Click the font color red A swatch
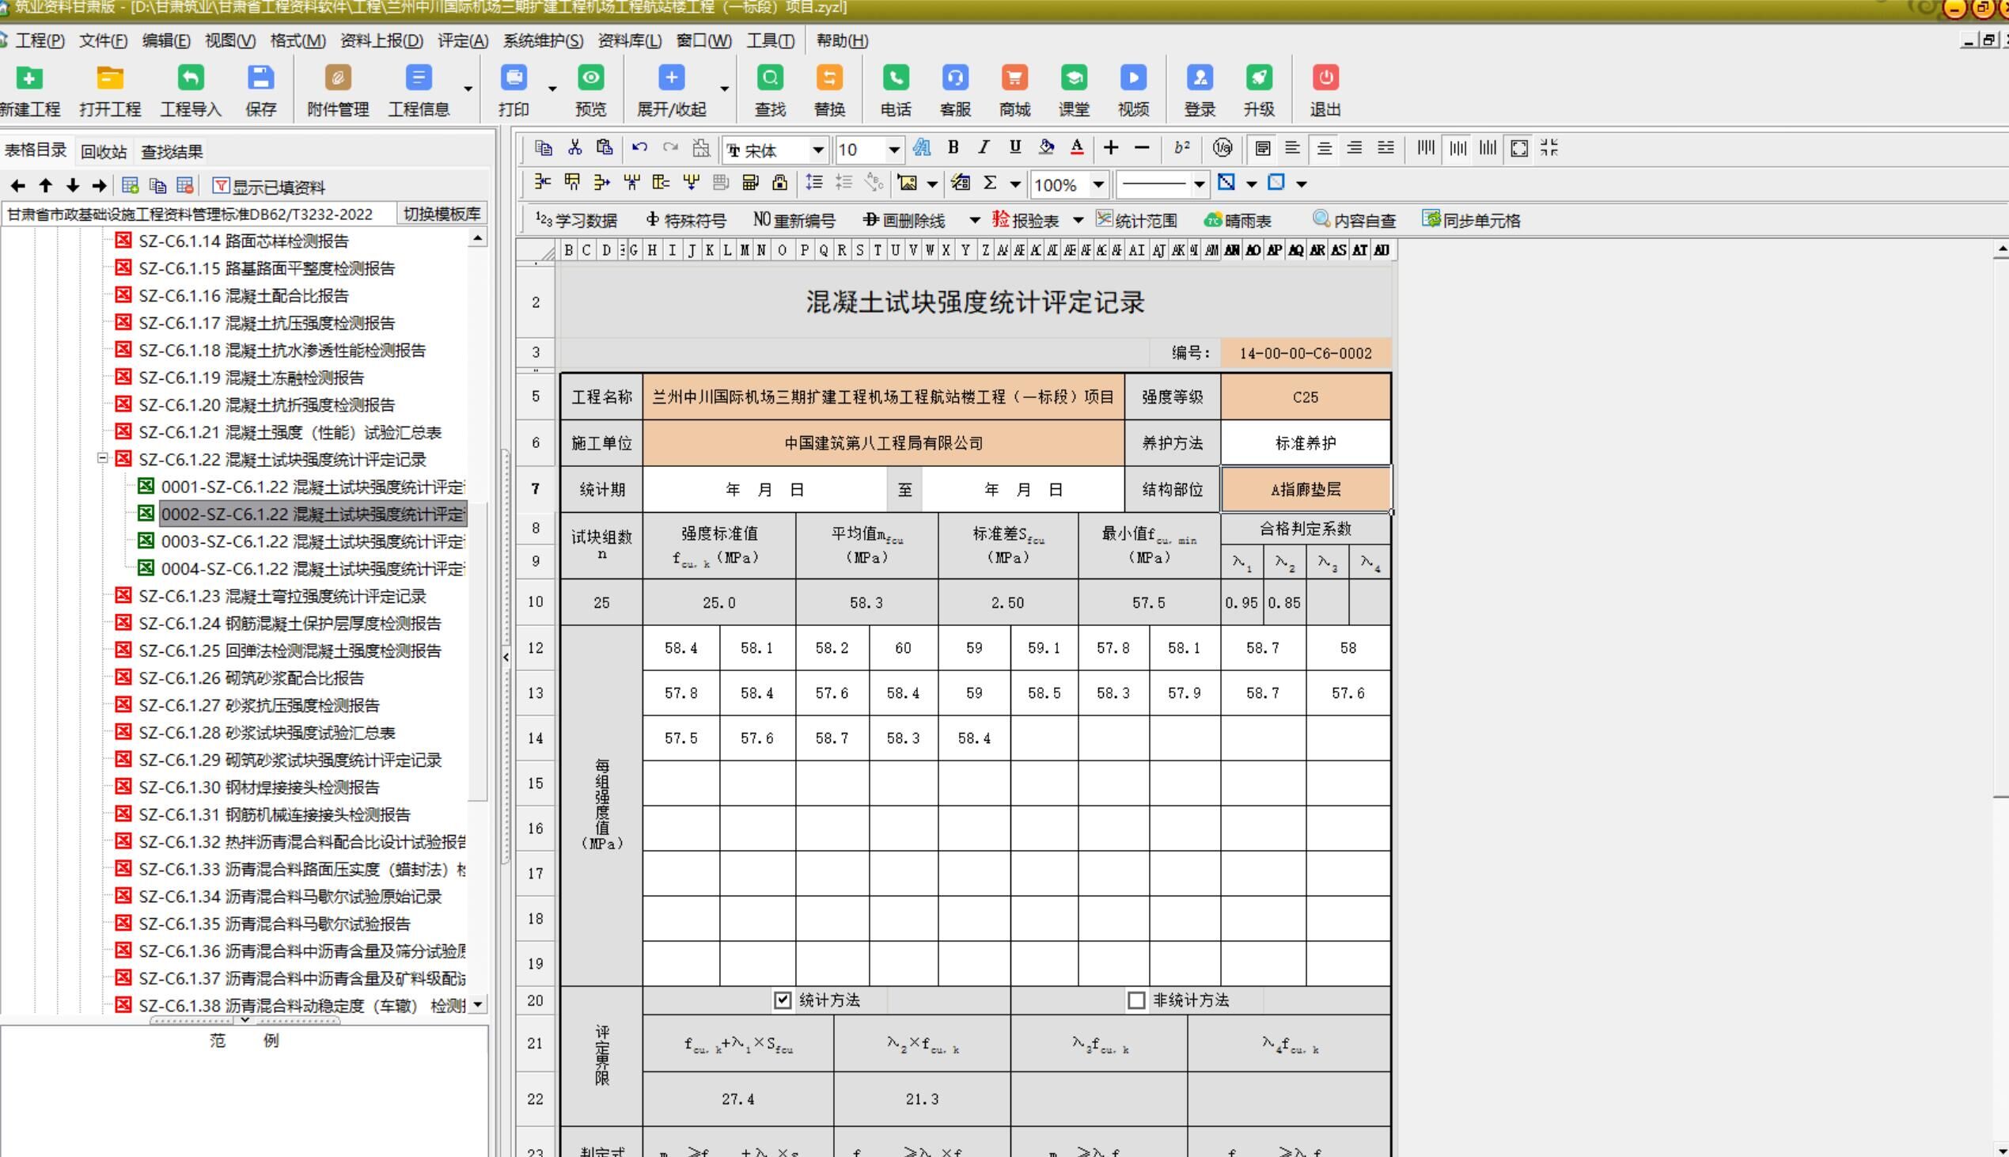 (x=1076, y=148)
